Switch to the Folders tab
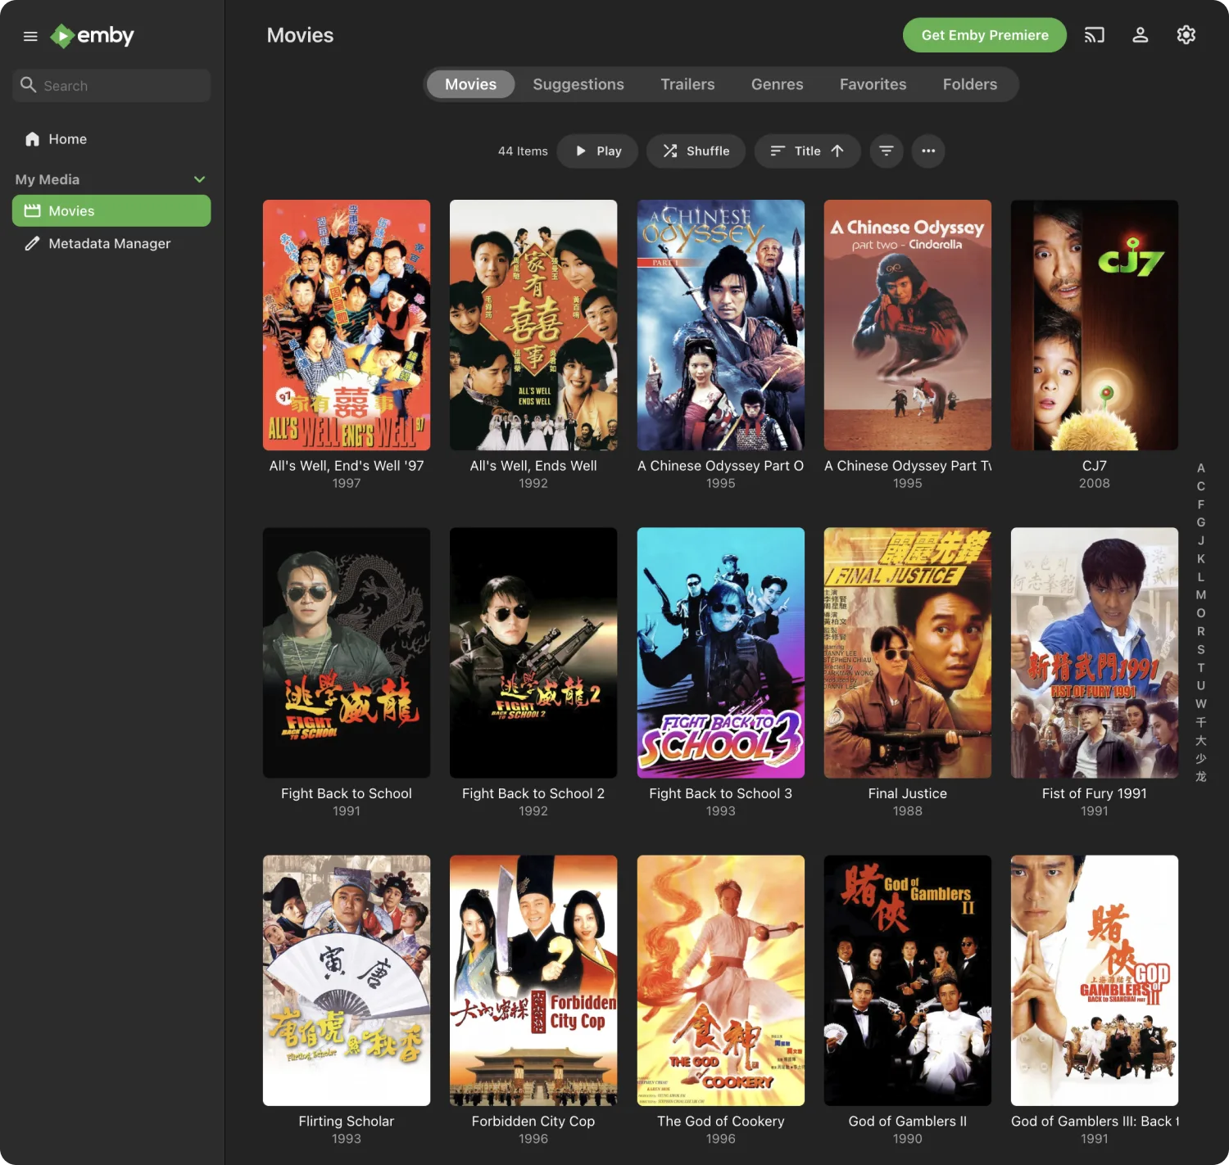 (x=969, y=84)
